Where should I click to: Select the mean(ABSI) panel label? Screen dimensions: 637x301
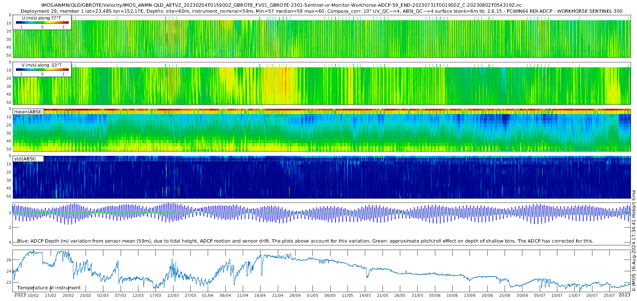[28, 112]
